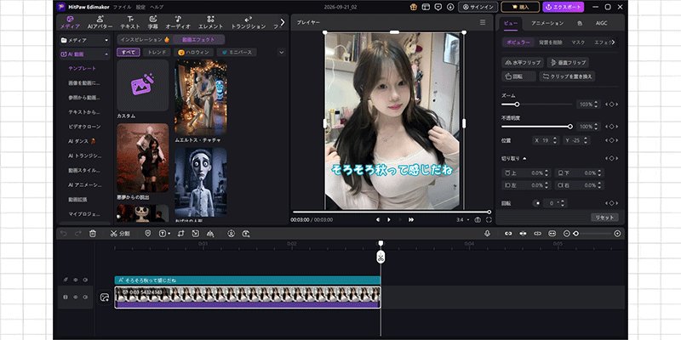Click the 垂直フリップ button

coord(568,62)
